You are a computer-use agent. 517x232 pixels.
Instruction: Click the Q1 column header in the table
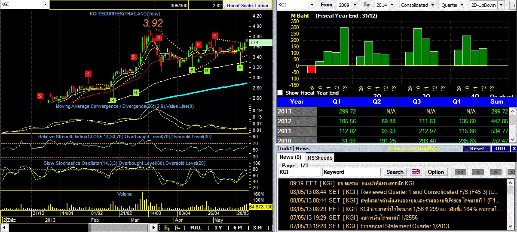(x=337, y=102)
